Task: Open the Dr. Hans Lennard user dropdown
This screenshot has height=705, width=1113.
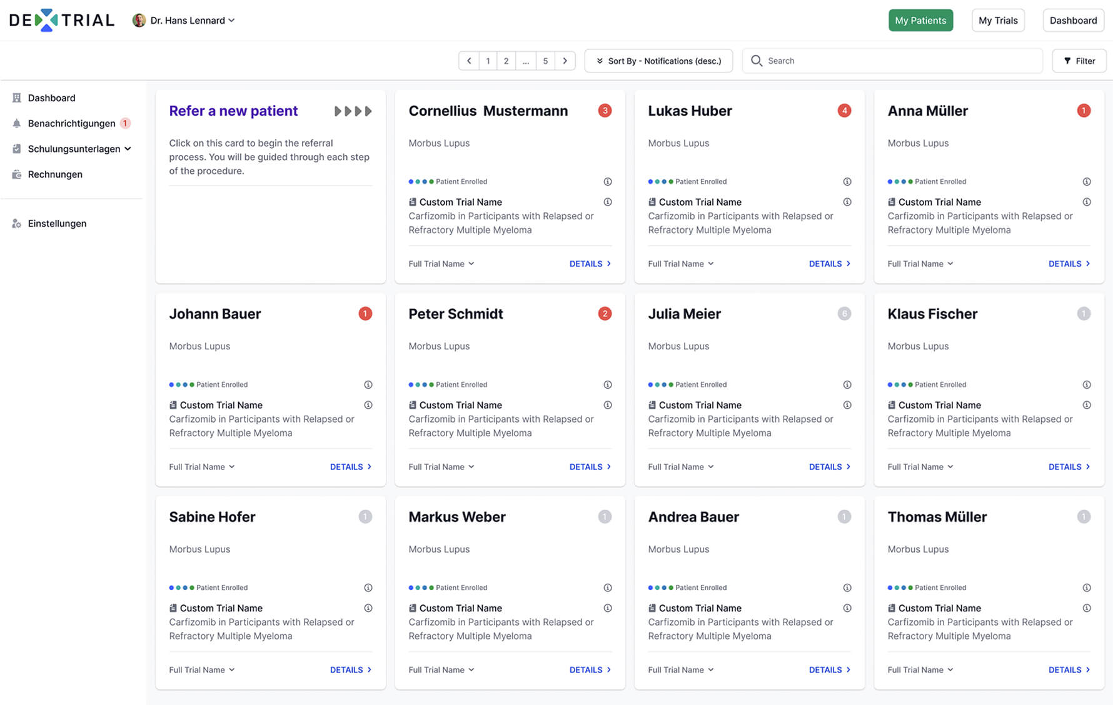Action: (x=184, y=21)
